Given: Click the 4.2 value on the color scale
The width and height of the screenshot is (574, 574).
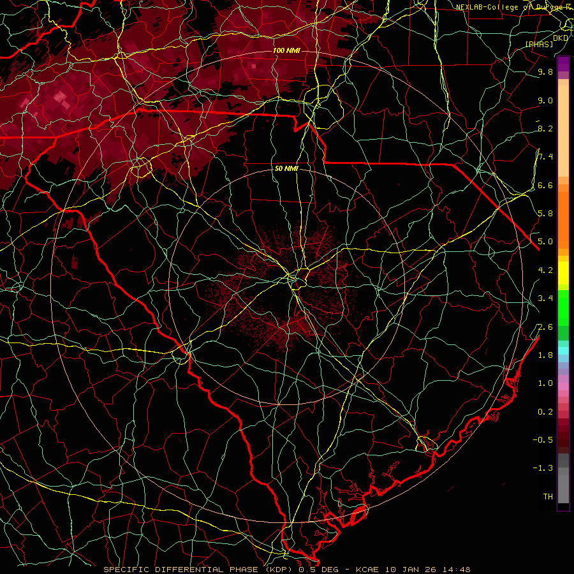Looking at the screenshot, I should point(545,270).
